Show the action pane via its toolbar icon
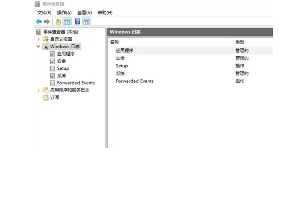Viewport: 307px width, 205px height. (86, 21)
